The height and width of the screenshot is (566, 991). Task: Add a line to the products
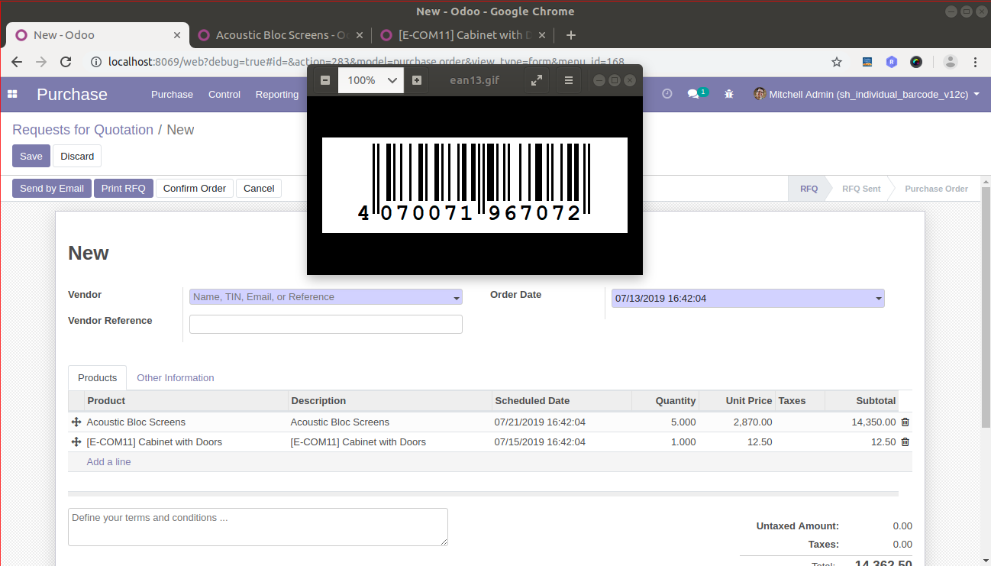[x=108, y=461]
